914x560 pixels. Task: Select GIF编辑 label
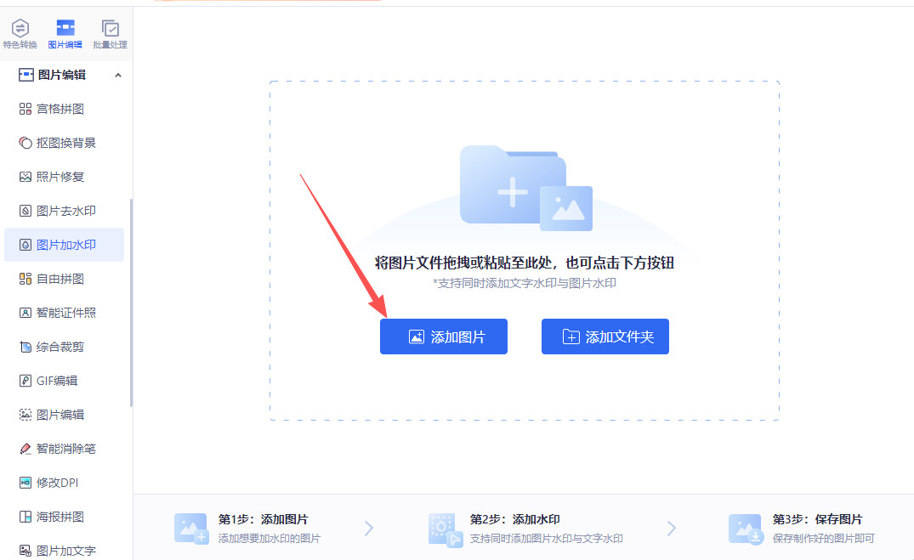click(57, 381)
